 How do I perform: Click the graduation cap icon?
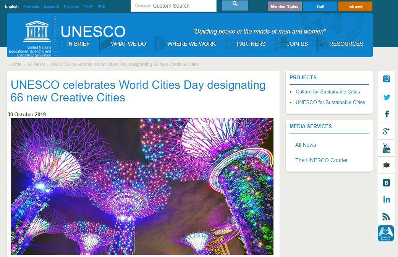coord(386,165)
